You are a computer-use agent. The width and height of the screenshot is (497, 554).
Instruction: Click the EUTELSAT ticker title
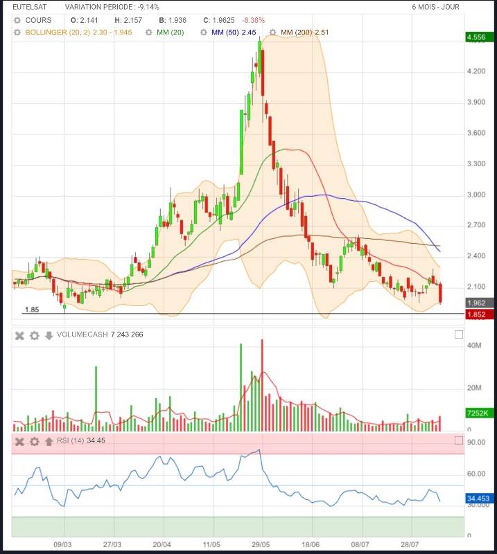tap(29, 7)
